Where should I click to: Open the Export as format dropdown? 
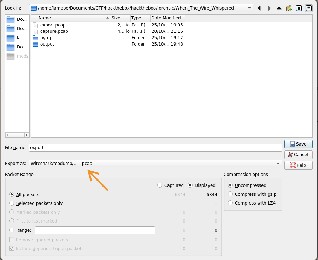coord(278,163)
